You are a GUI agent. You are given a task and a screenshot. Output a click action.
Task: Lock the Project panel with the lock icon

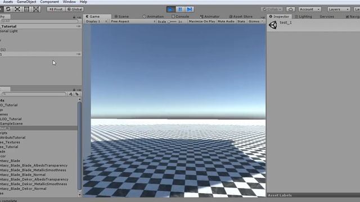[x=74, y=90]
